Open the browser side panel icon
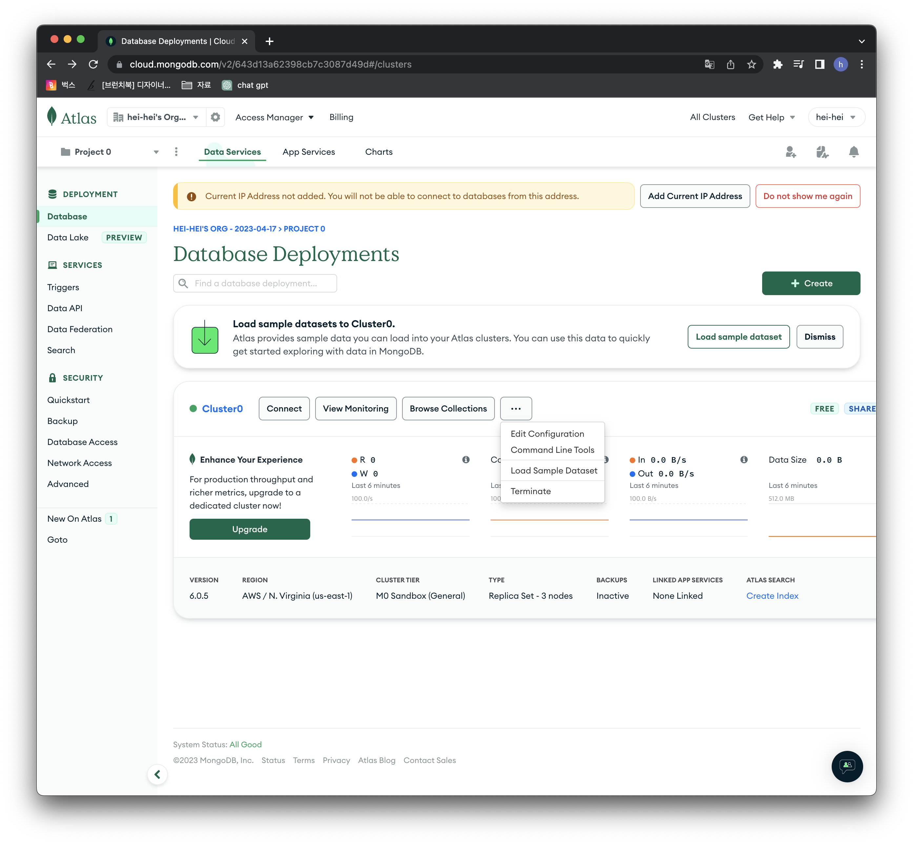Screen dimensions: 913x844 coord(819,64)
